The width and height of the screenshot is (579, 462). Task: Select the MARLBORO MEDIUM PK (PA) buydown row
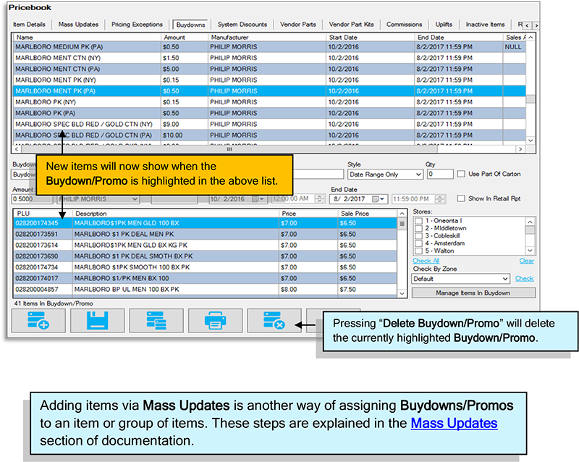269,47
